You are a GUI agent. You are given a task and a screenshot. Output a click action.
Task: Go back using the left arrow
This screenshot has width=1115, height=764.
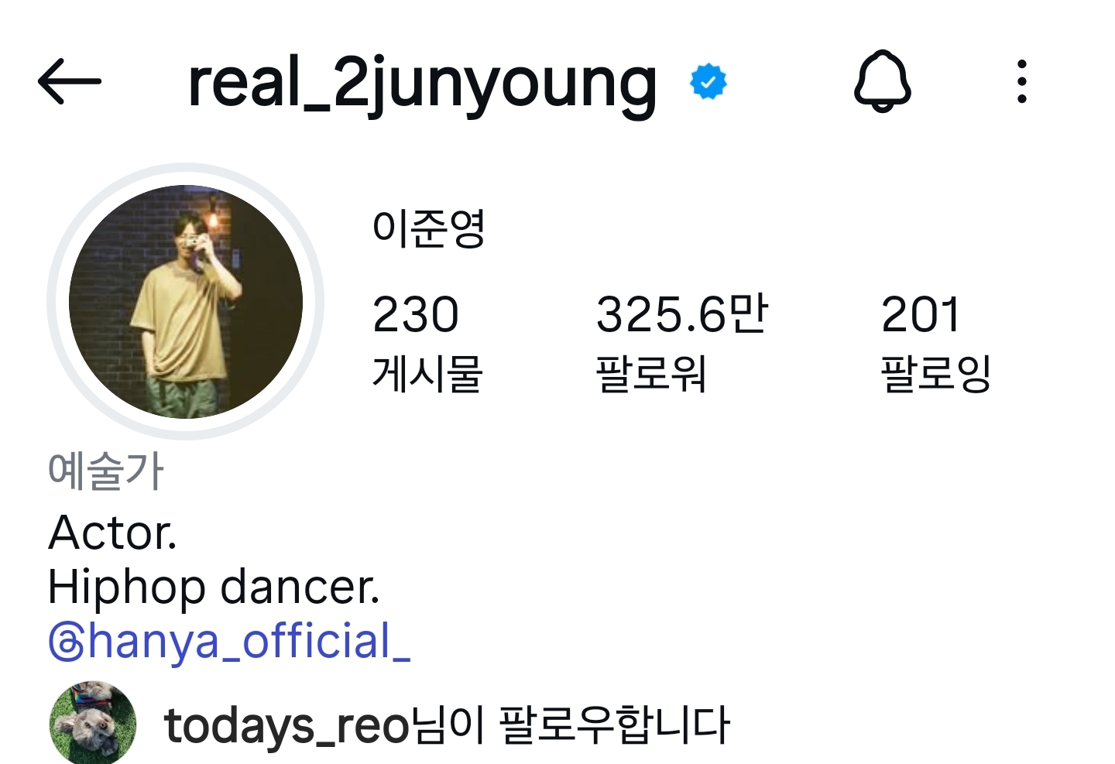70,81
